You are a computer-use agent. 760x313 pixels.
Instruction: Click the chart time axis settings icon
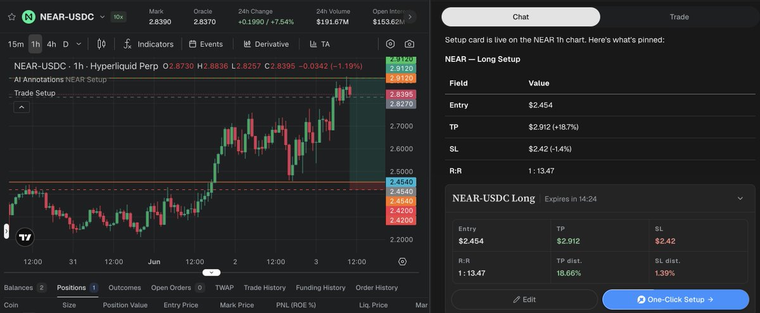(402, 261)
